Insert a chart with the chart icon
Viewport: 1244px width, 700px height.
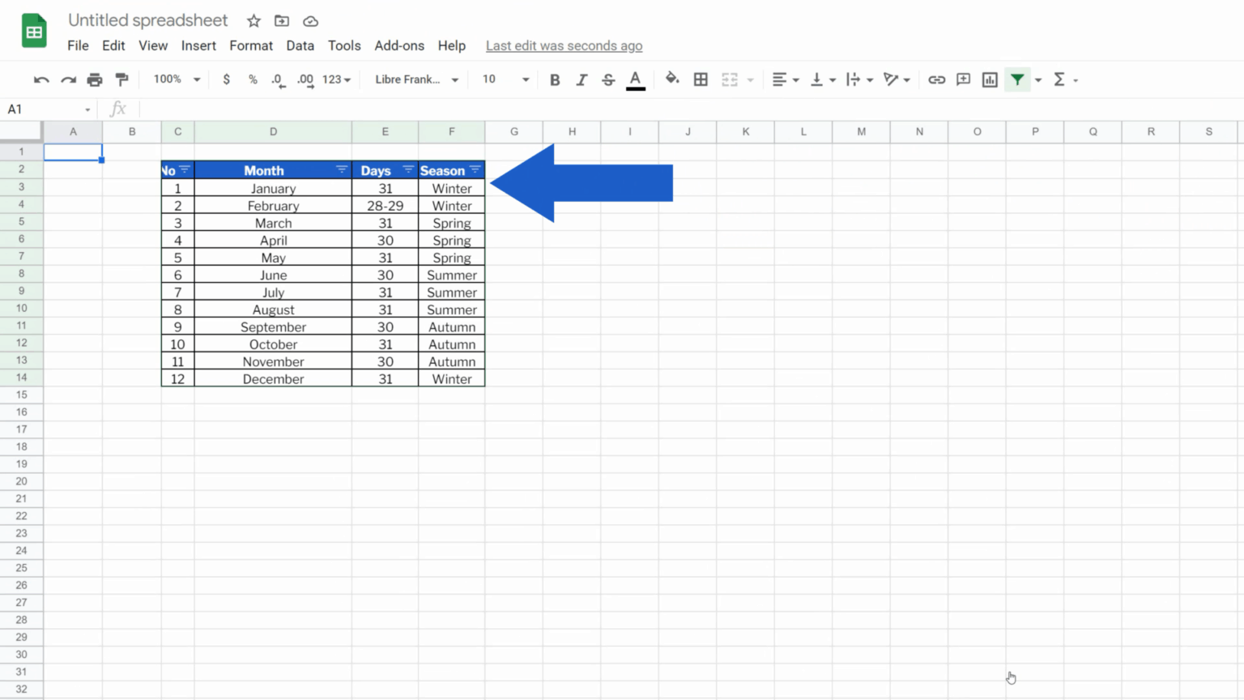tap(989, 79)
